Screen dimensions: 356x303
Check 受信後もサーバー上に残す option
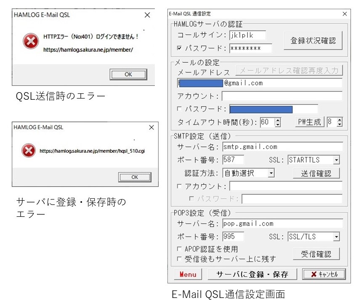(x=179, y=259)
